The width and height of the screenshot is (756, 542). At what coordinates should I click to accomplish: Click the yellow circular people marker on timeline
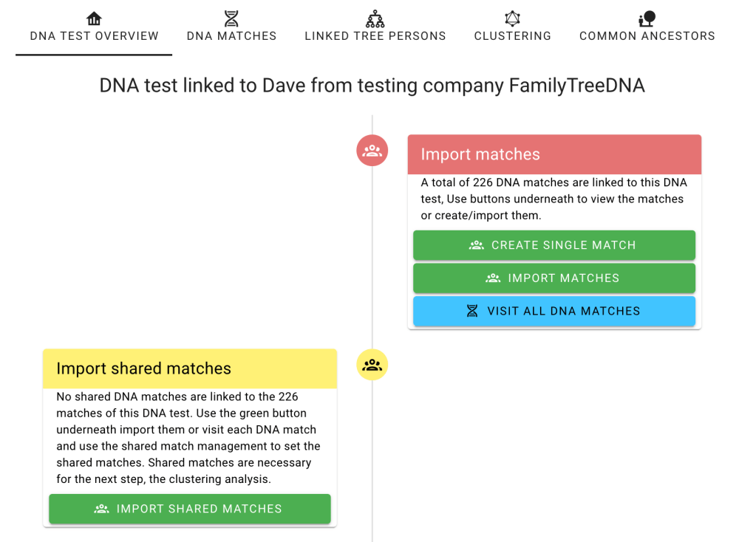(x=372, y=365)
